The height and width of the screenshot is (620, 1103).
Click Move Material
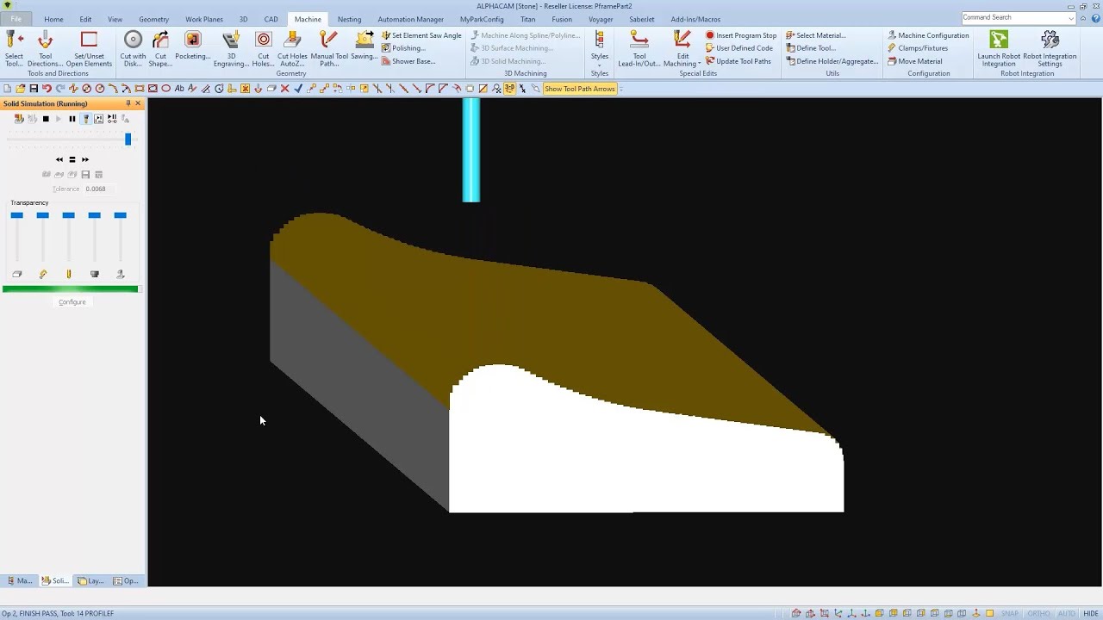click(x=914, y=61)
